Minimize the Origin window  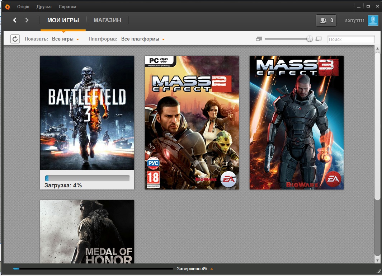[359, 6]
